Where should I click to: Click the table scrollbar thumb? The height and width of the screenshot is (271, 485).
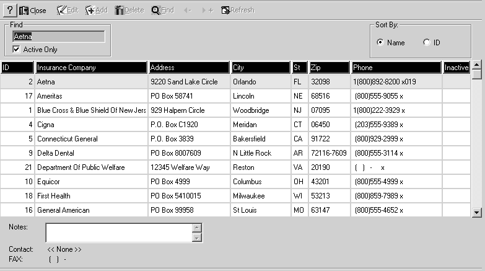tap(477, 74)
